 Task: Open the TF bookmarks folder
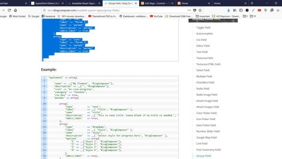253,16
